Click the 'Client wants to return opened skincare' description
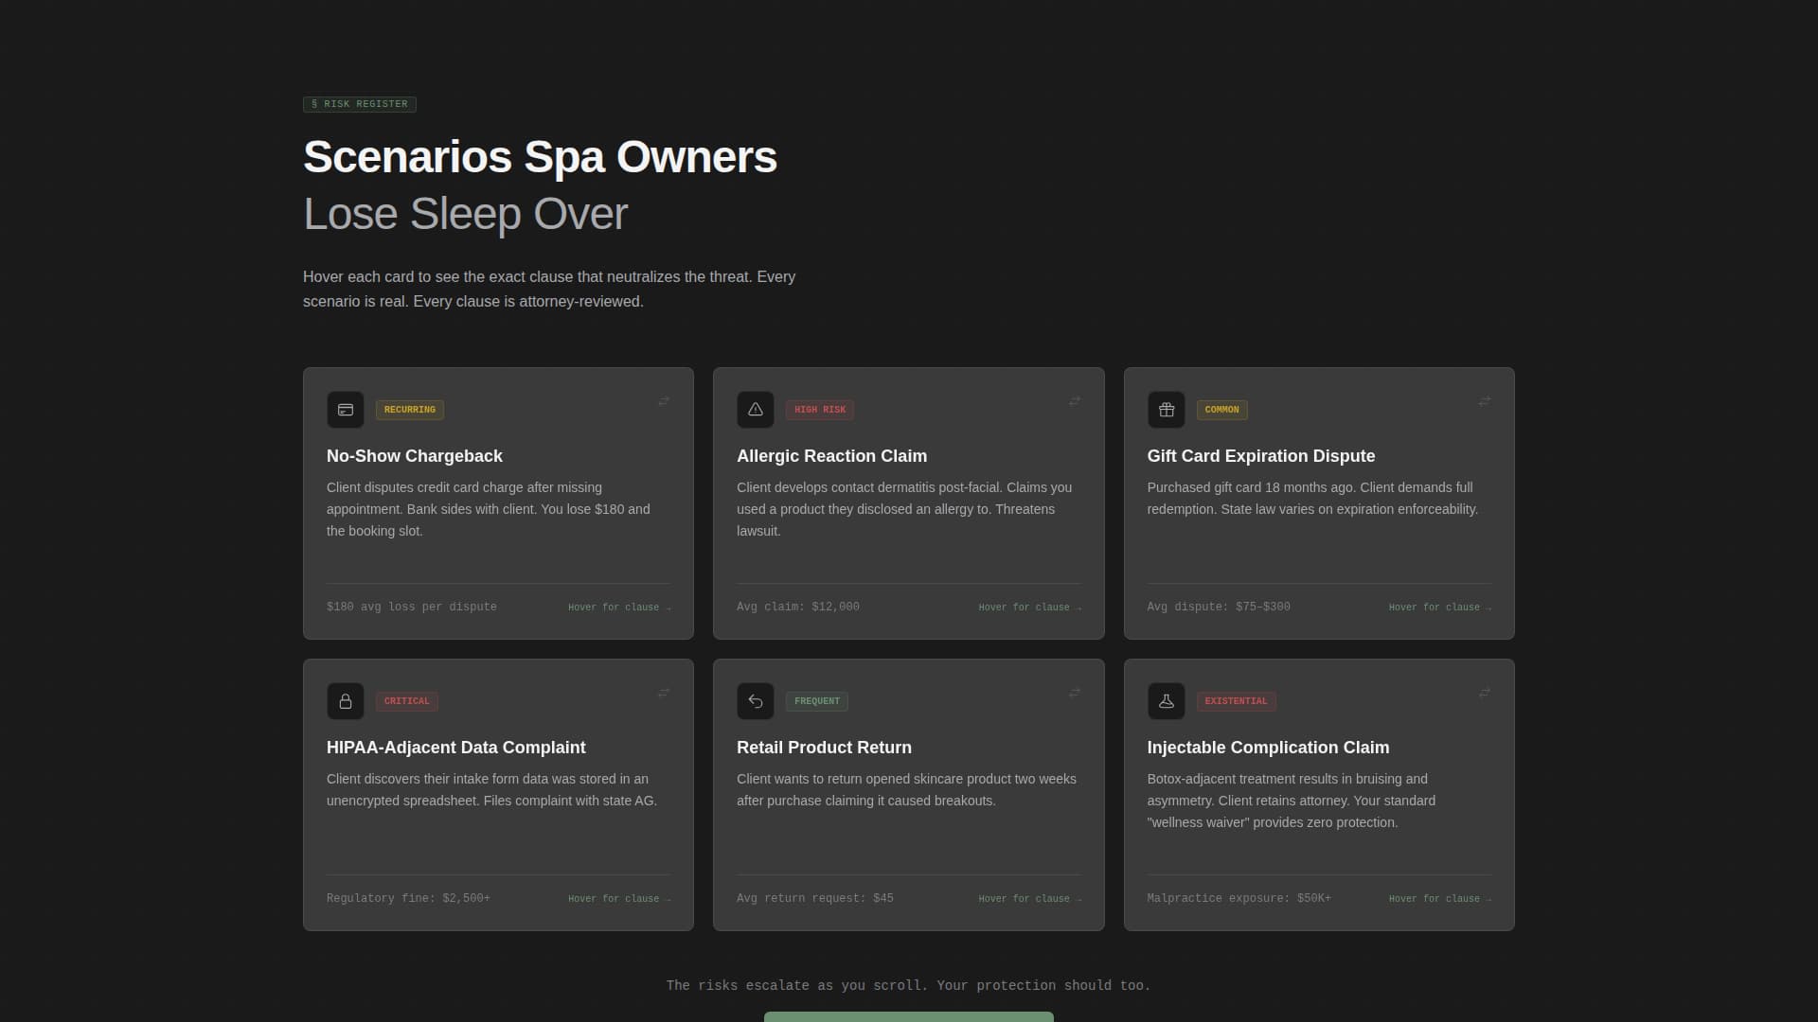Image resolution: width=1818 pixels, height=1022 pixels. click(906, 789)
